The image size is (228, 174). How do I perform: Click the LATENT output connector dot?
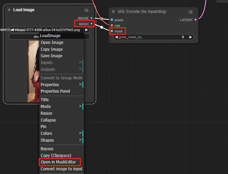[x=195, y=20]
